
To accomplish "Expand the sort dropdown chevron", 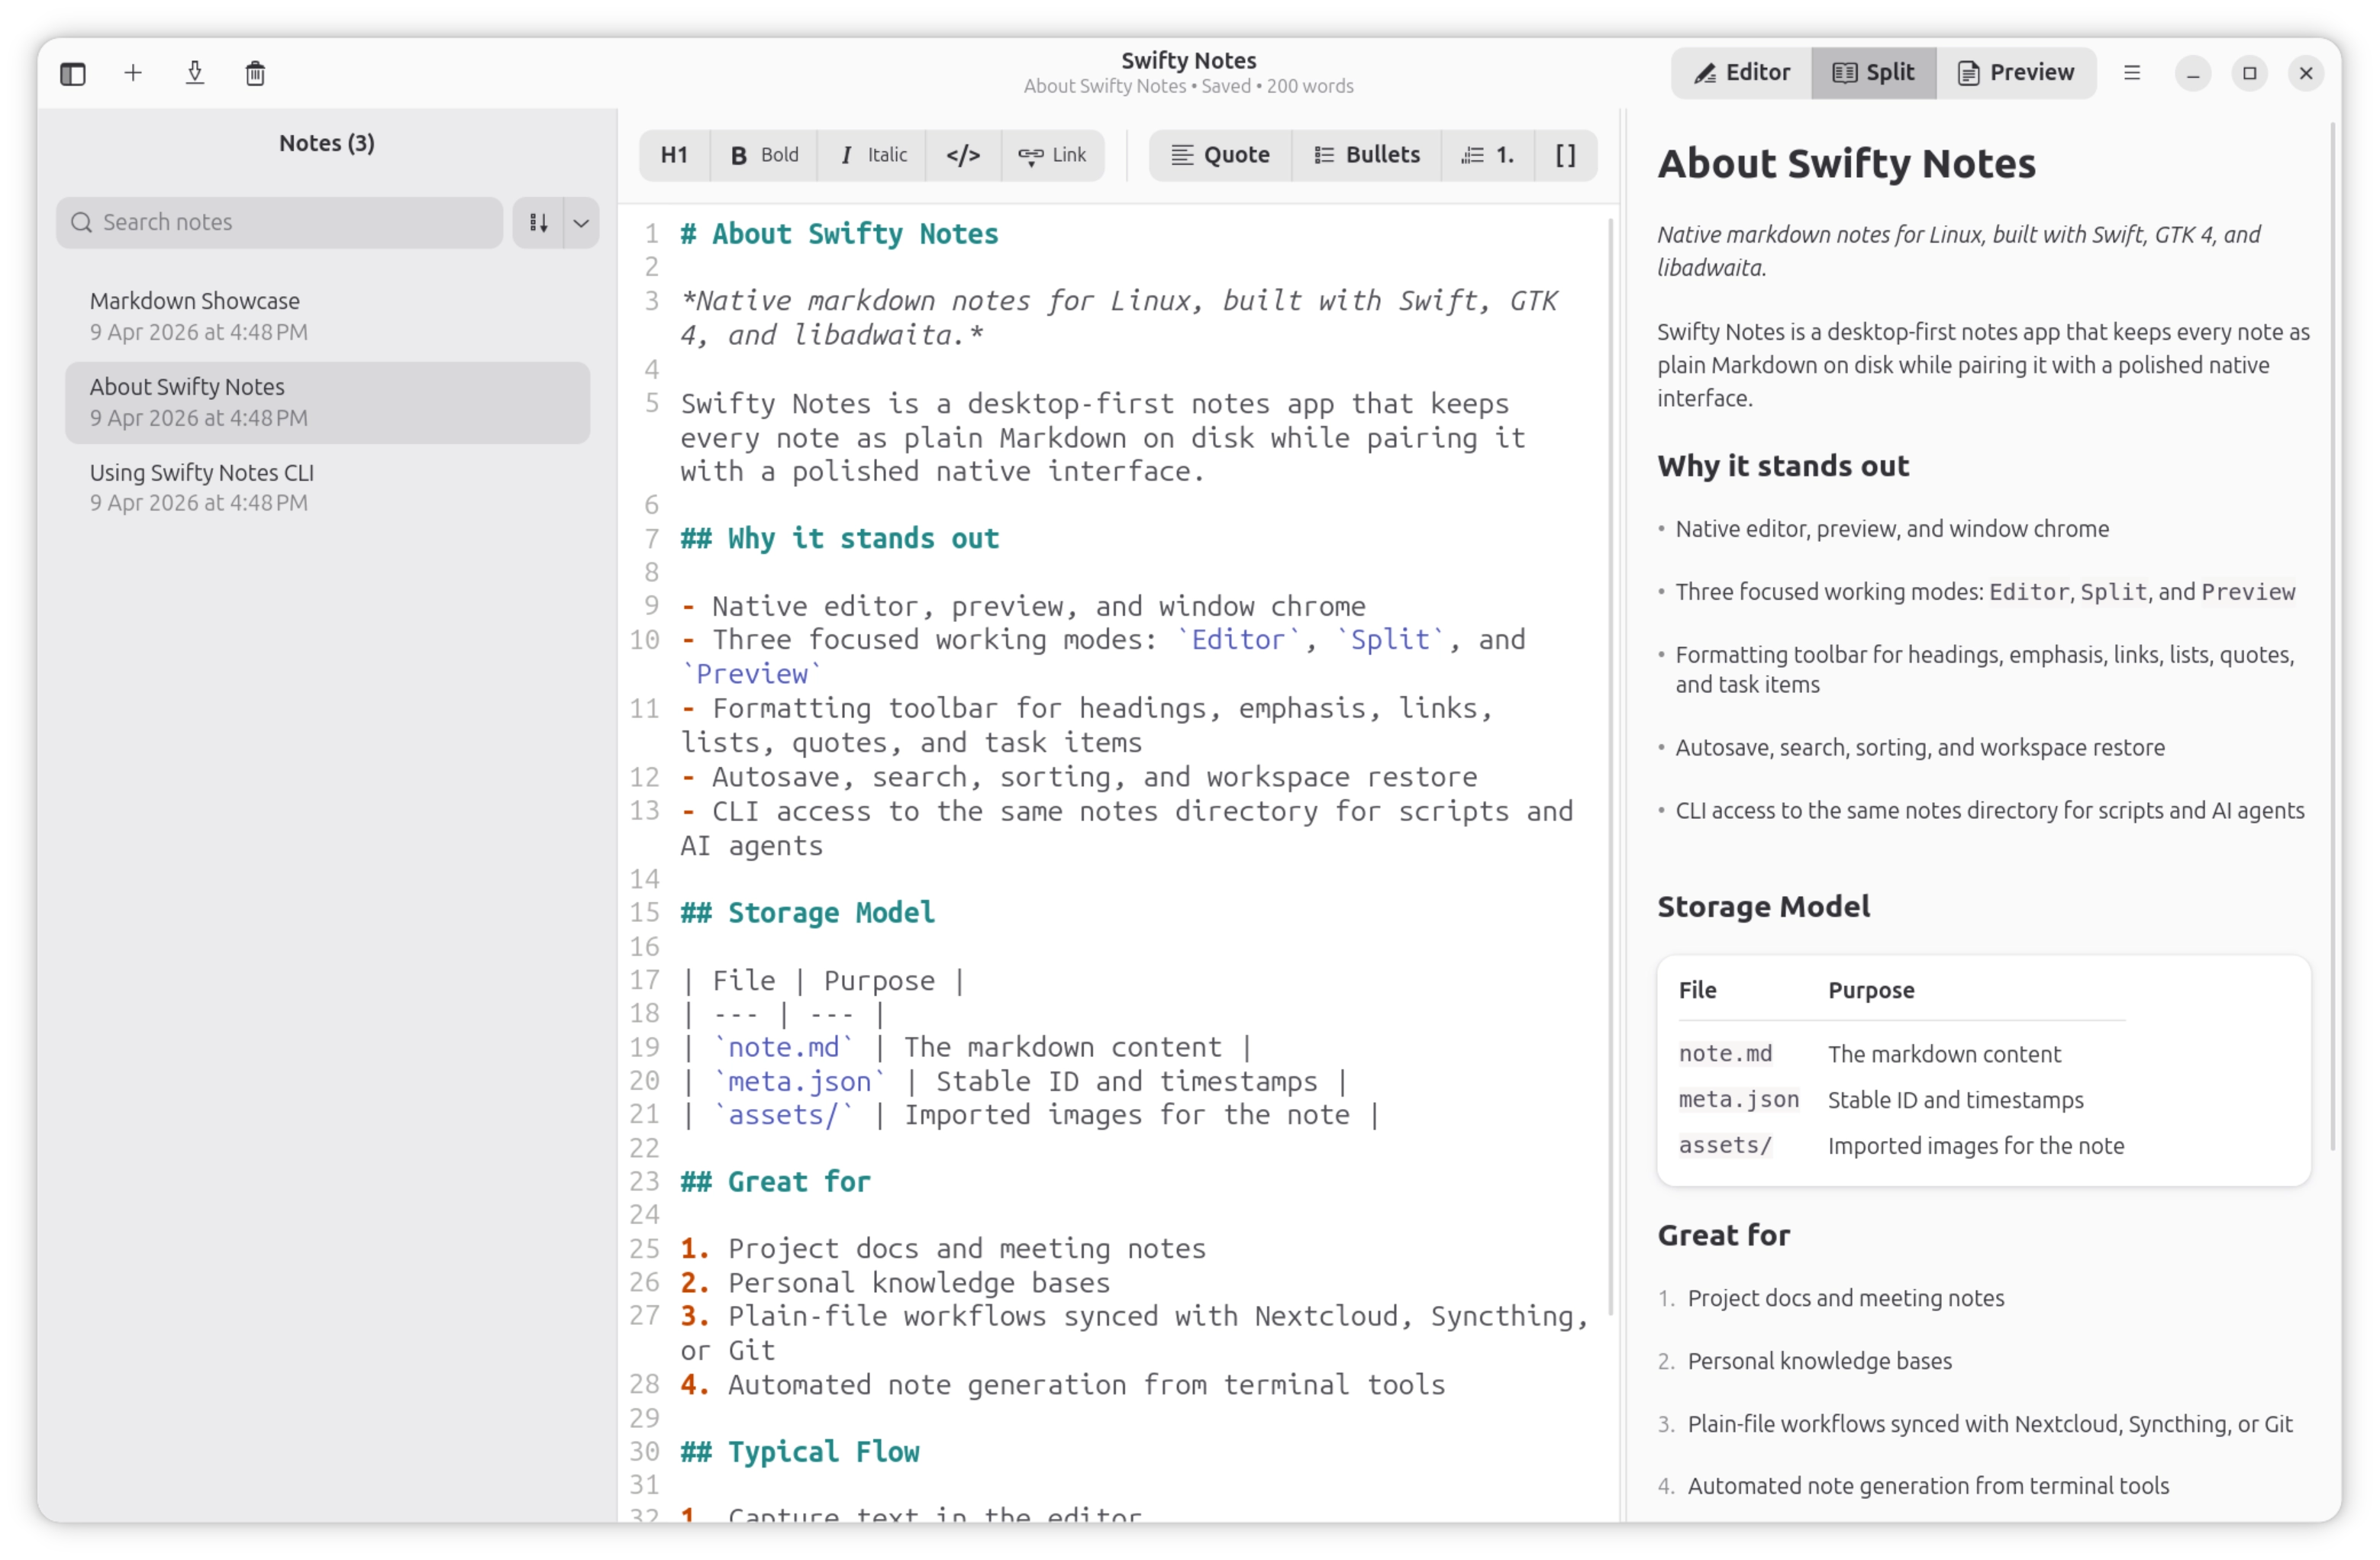I will click(x=581, y=222).
